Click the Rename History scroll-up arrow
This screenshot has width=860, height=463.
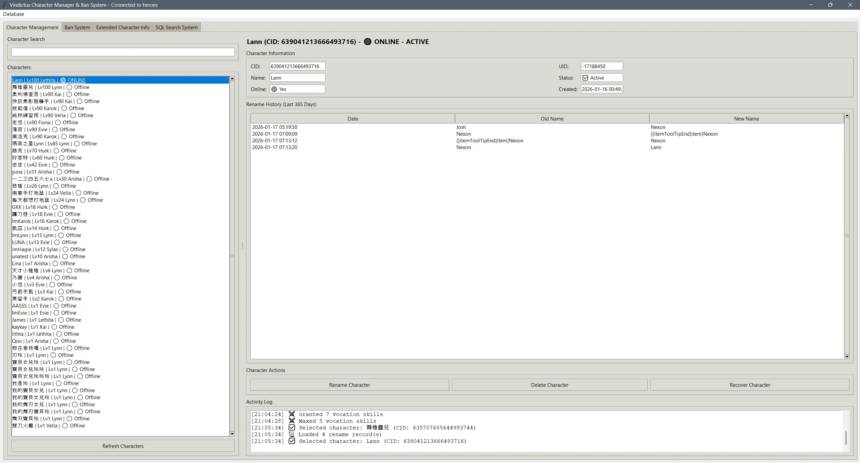(x=847, y=115)
